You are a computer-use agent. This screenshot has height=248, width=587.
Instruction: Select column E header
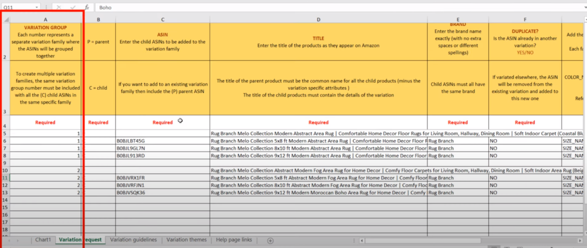tap(458, 19)
